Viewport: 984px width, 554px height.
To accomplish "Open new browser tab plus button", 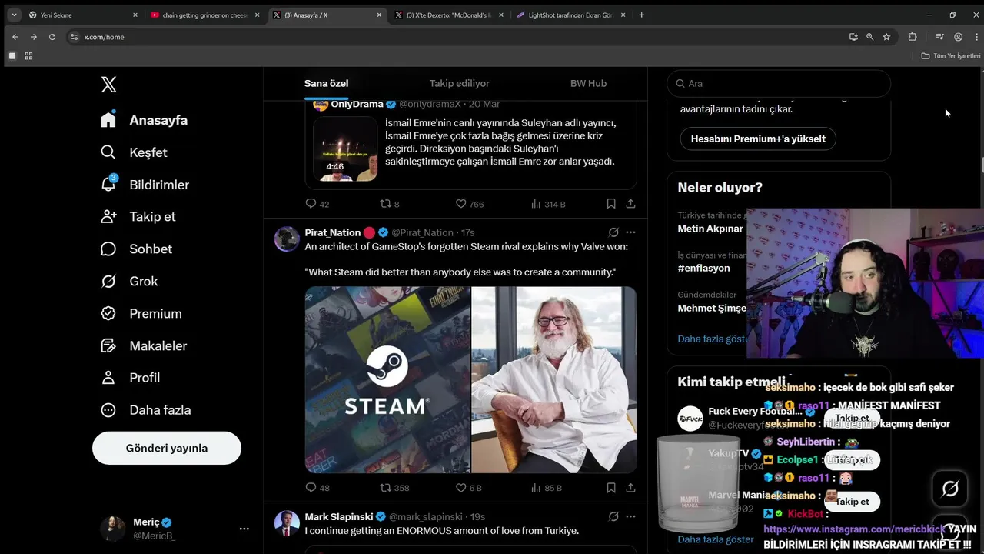I will pos(641,15).
